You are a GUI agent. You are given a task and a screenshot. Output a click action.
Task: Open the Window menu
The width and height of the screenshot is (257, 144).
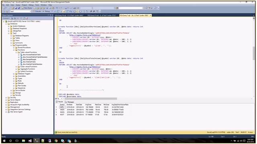(44, 5)
